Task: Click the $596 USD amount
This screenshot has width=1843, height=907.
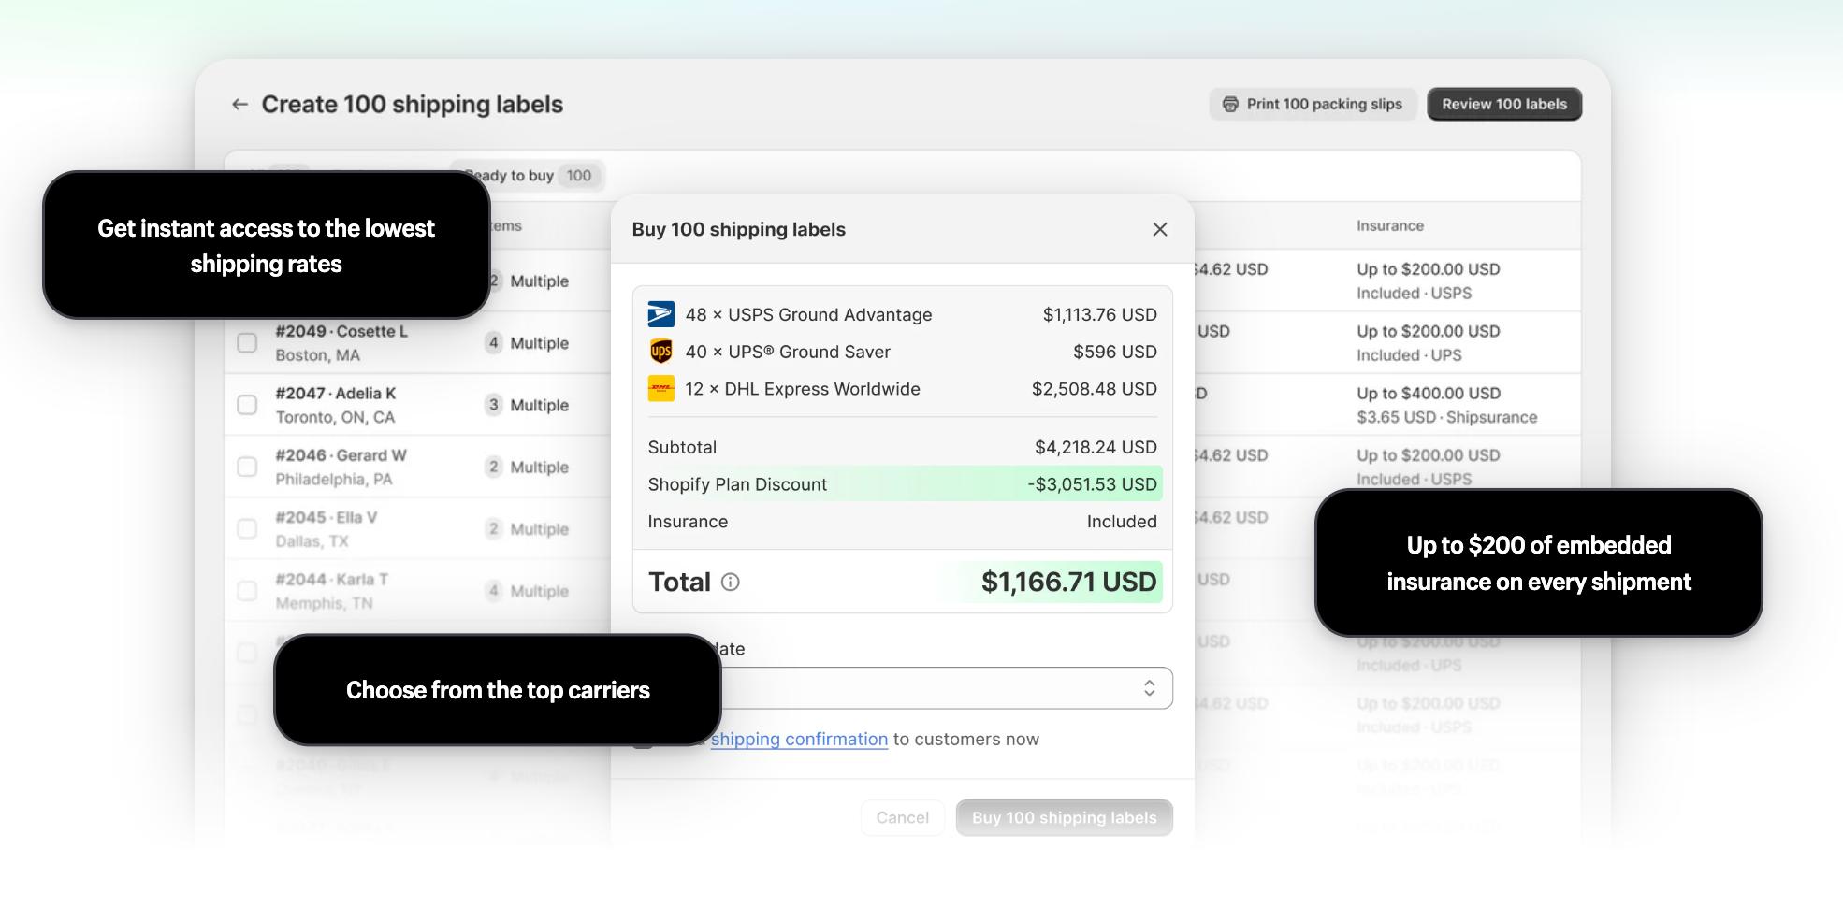Action: tap(1115, 352)
